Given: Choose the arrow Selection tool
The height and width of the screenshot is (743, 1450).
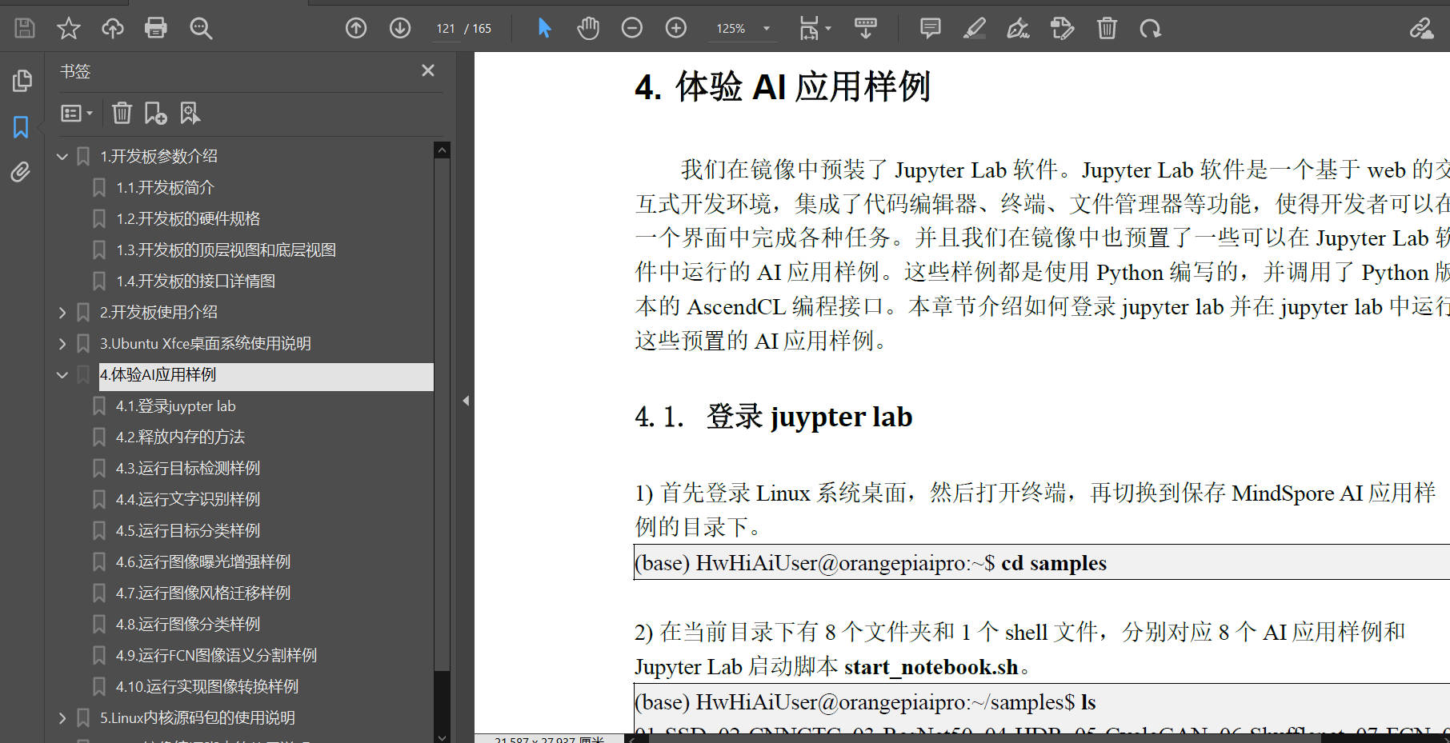Looking at the screenshot, I should [x=544, y=29].
